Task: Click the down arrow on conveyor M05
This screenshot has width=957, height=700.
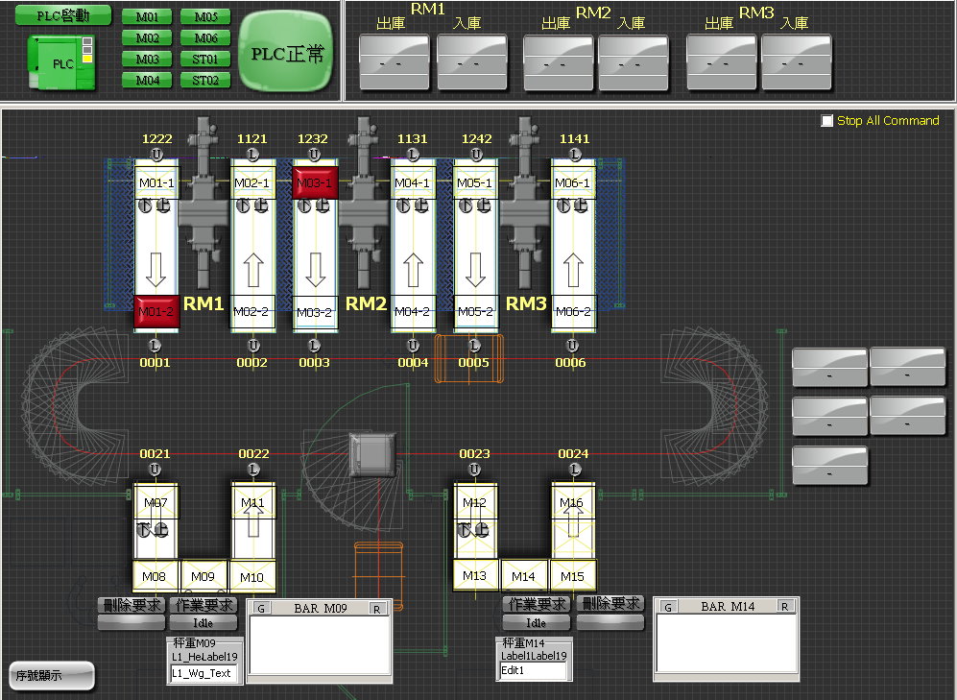Action: coord(475,271)
